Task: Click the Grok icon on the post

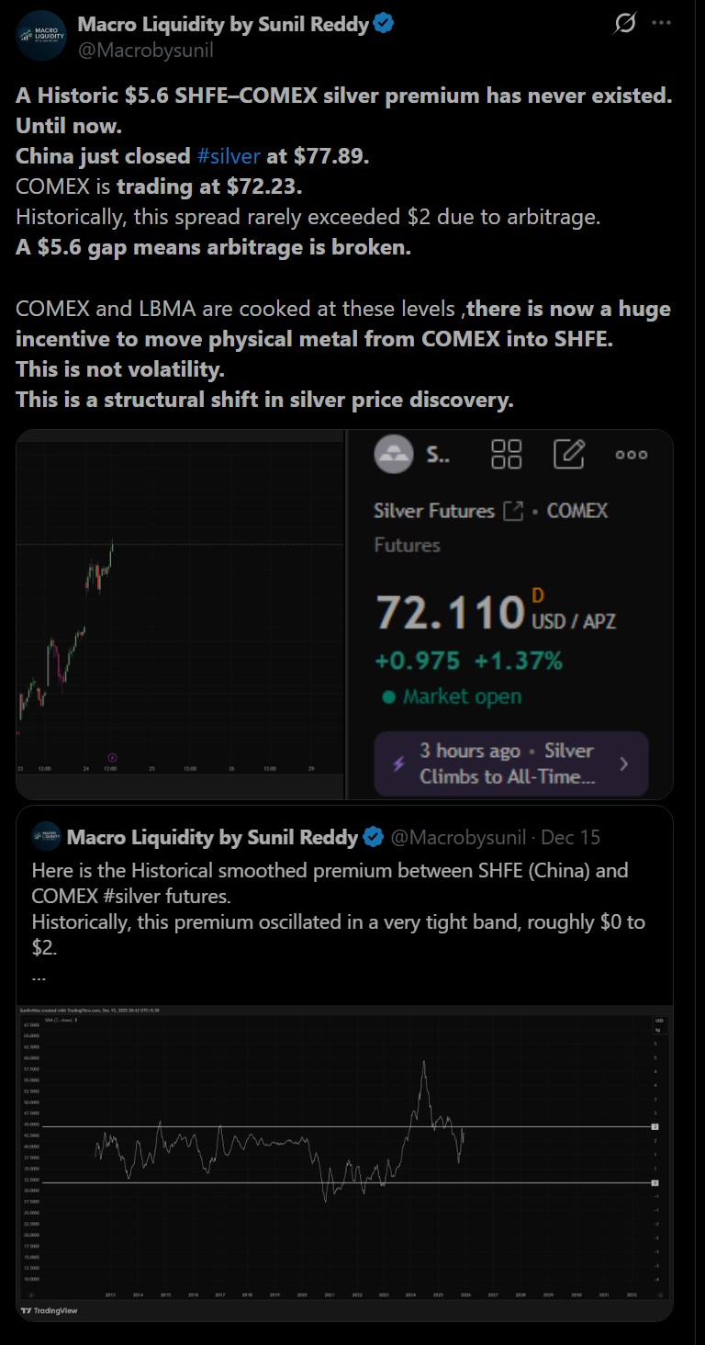Action: click(x=625, y=24)
